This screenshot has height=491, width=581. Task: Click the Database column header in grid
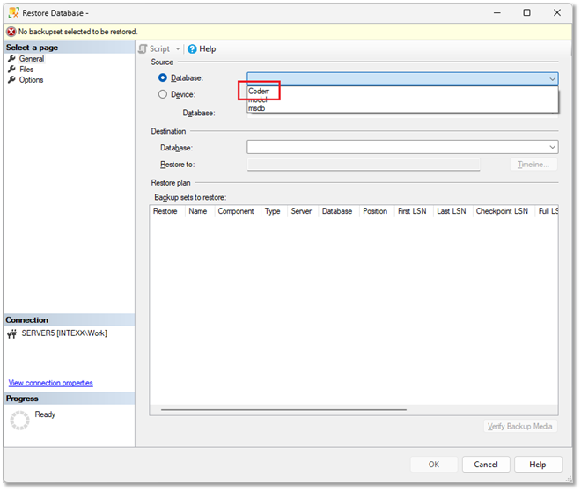pos(337,211)
